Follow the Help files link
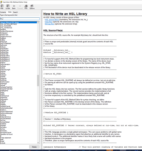The height and width of the screenshot is (151, 142). click(48, 22)
